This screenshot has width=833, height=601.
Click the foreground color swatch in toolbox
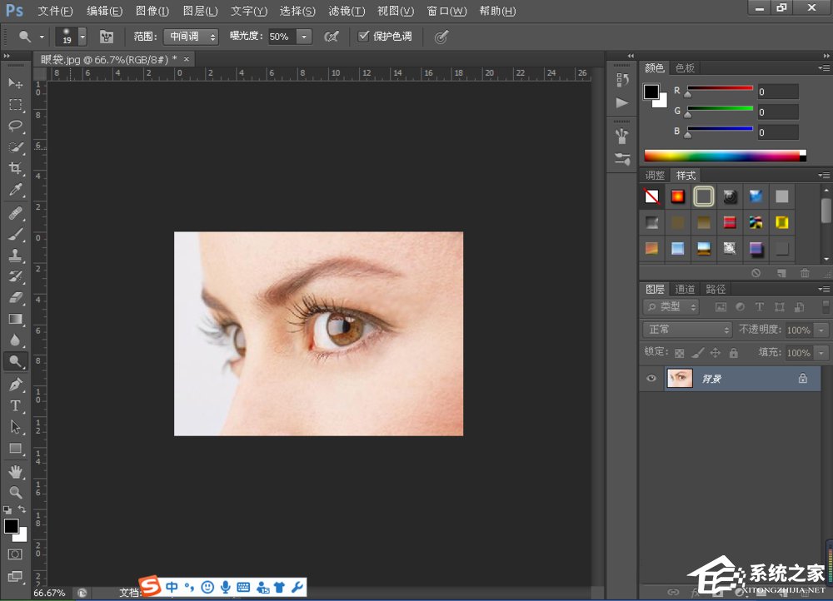11,526
